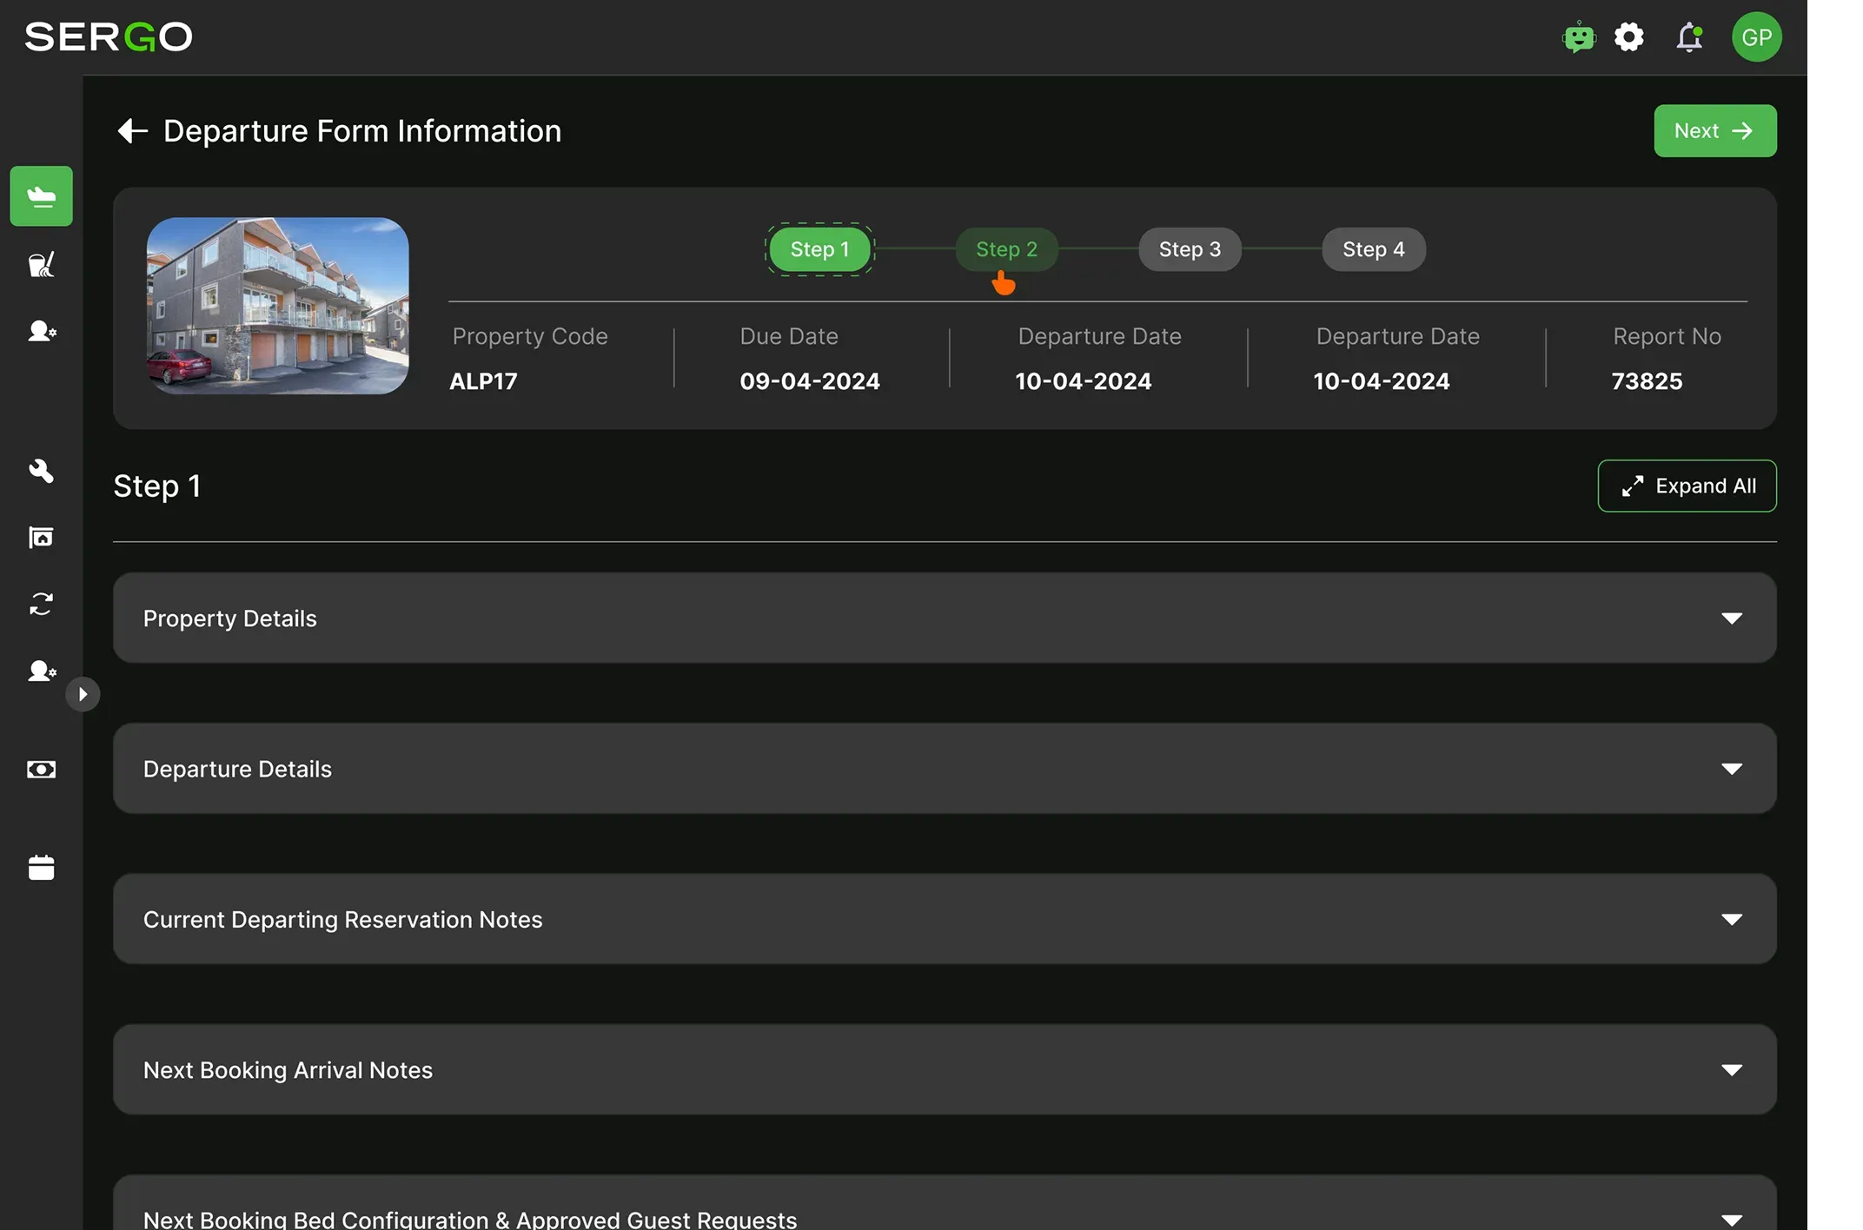Image resolution: width=1863 pixels, height=1230 pixels.
Task: Open the wrench maintenance icon in sidebar
Action: [x=42, y=471]
